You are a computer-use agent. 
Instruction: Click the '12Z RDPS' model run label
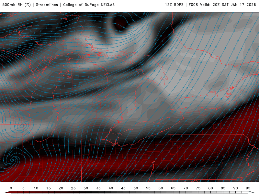(x=174, y=5)
